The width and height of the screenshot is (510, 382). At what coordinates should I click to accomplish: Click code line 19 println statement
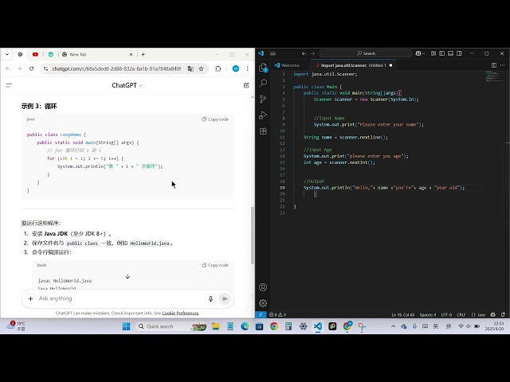tap(384, 188)
